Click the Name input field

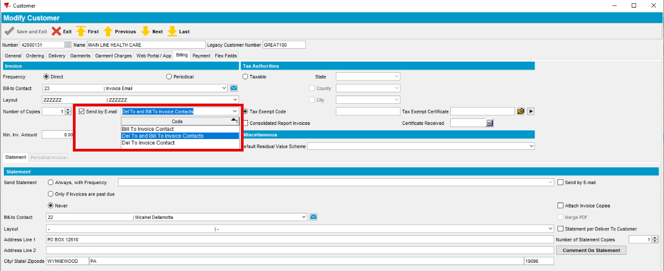[146, 45]
